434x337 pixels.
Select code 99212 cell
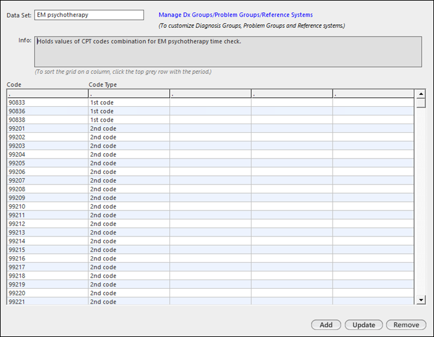[48, 224]
